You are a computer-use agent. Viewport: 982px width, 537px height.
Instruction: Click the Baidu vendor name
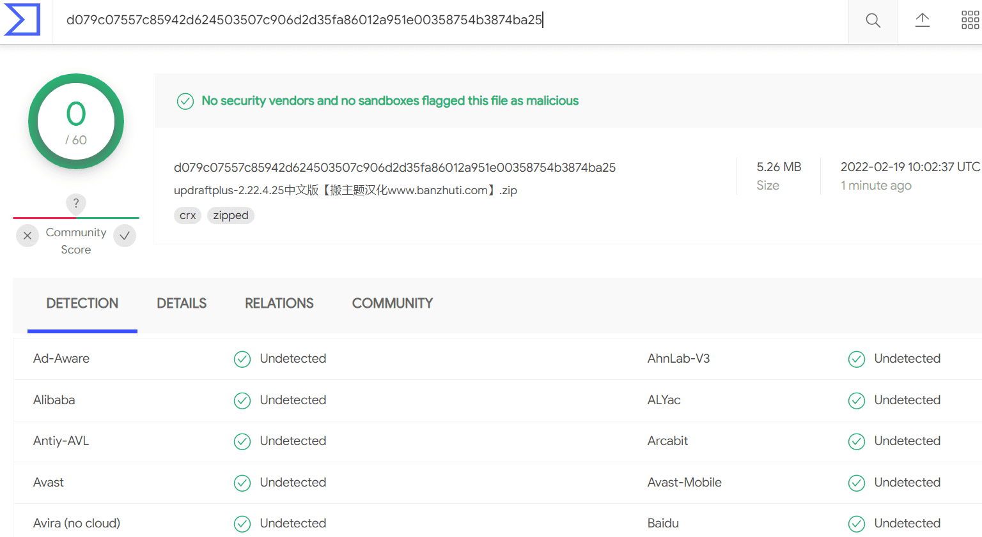(663, 524)
